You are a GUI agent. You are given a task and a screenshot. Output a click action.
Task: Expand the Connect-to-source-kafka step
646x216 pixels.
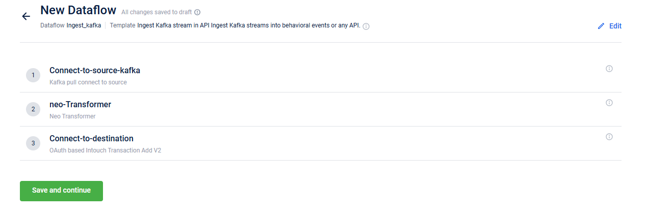click(x=94, y=70)
